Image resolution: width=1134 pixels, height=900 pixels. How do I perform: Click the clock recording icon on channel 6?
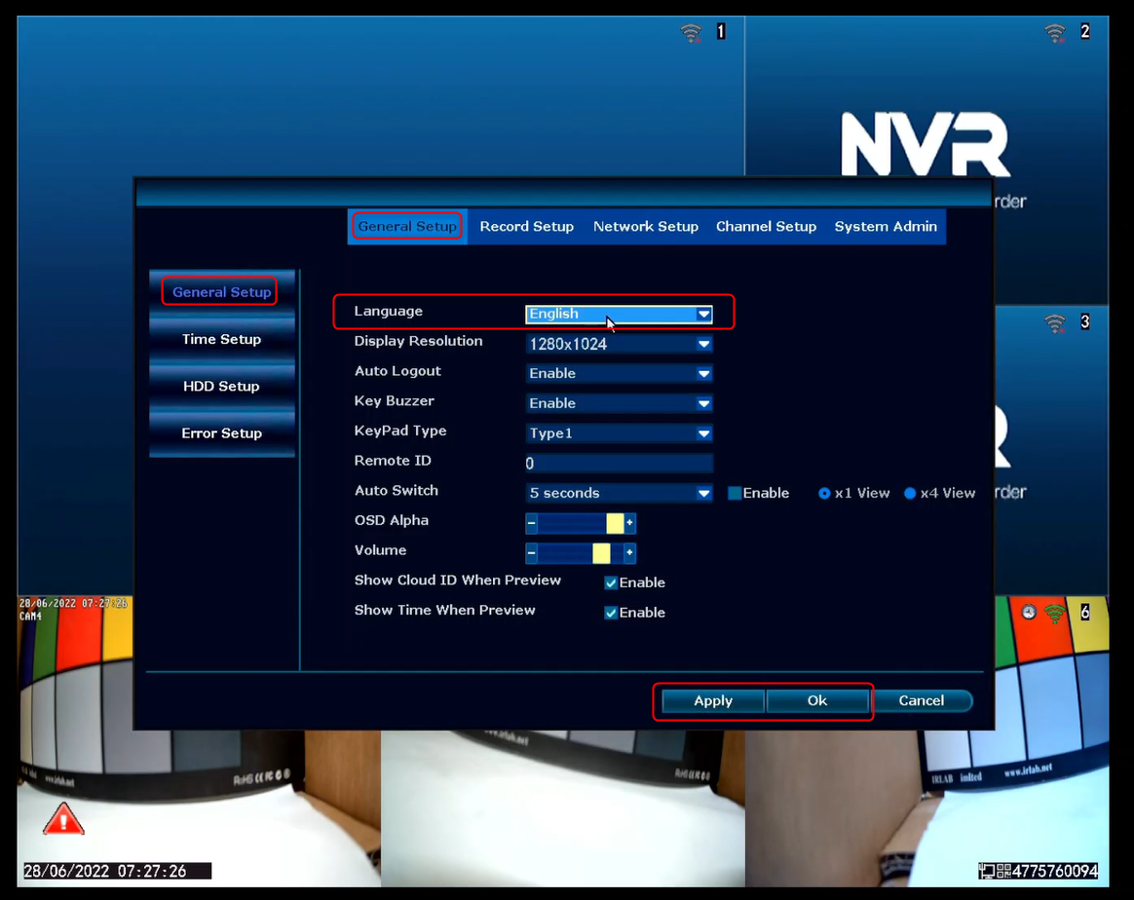pos(1029,613)
